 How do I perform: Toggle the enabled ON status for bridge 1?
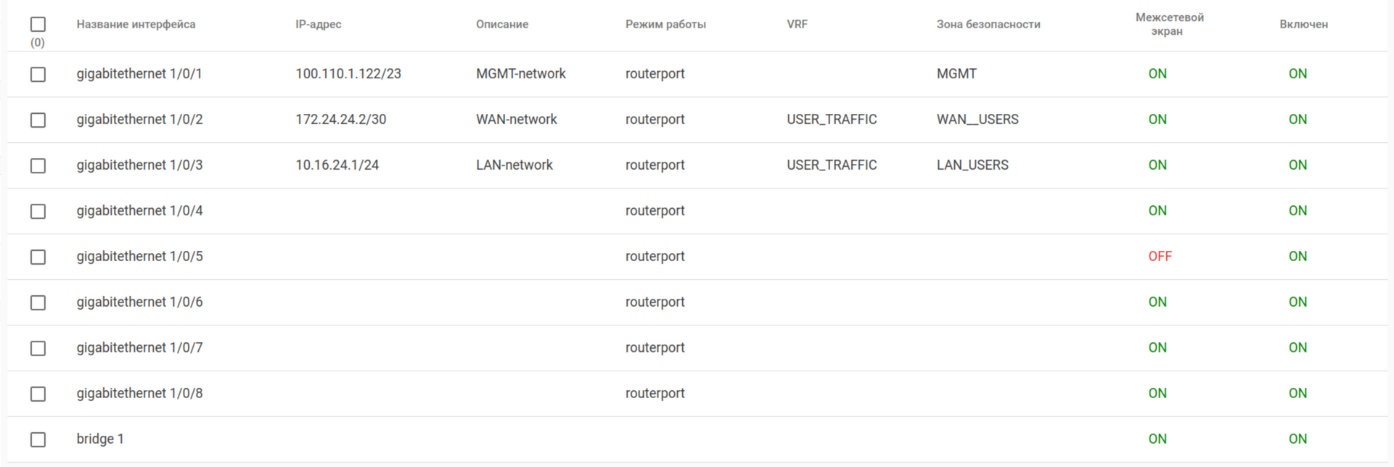coord(1297,439)
